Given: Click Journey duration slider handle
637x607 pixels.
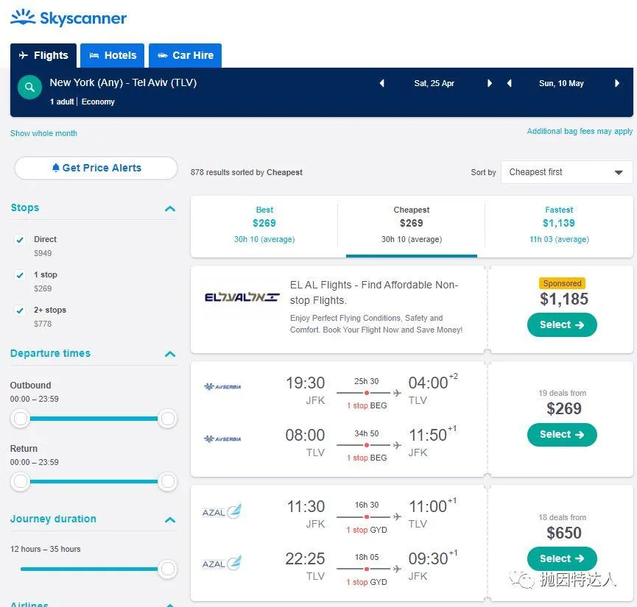Looking at the screenshot, I should (x=167, y=569).
